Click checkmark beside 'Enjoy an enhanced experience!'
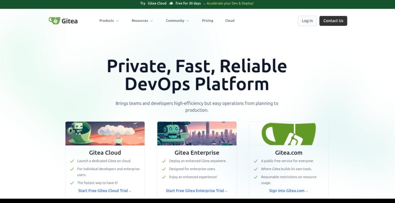Viewport: 395px width, 203px height. [x=164, y=177]
